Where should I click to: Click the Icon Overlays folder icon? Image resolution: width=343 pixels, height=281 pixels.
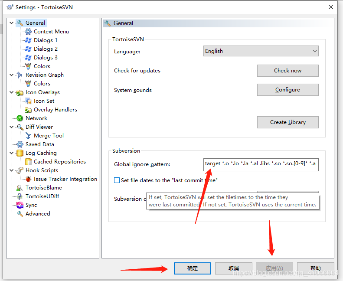tap(20, 92)
